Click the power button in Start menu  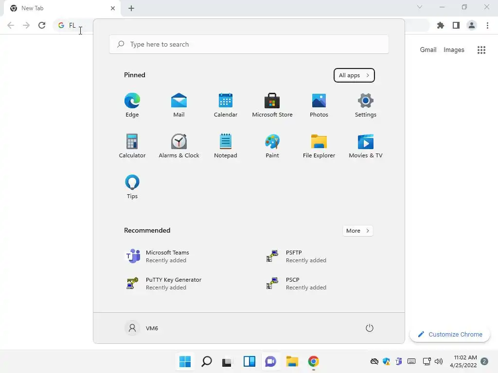click(370, 328)
